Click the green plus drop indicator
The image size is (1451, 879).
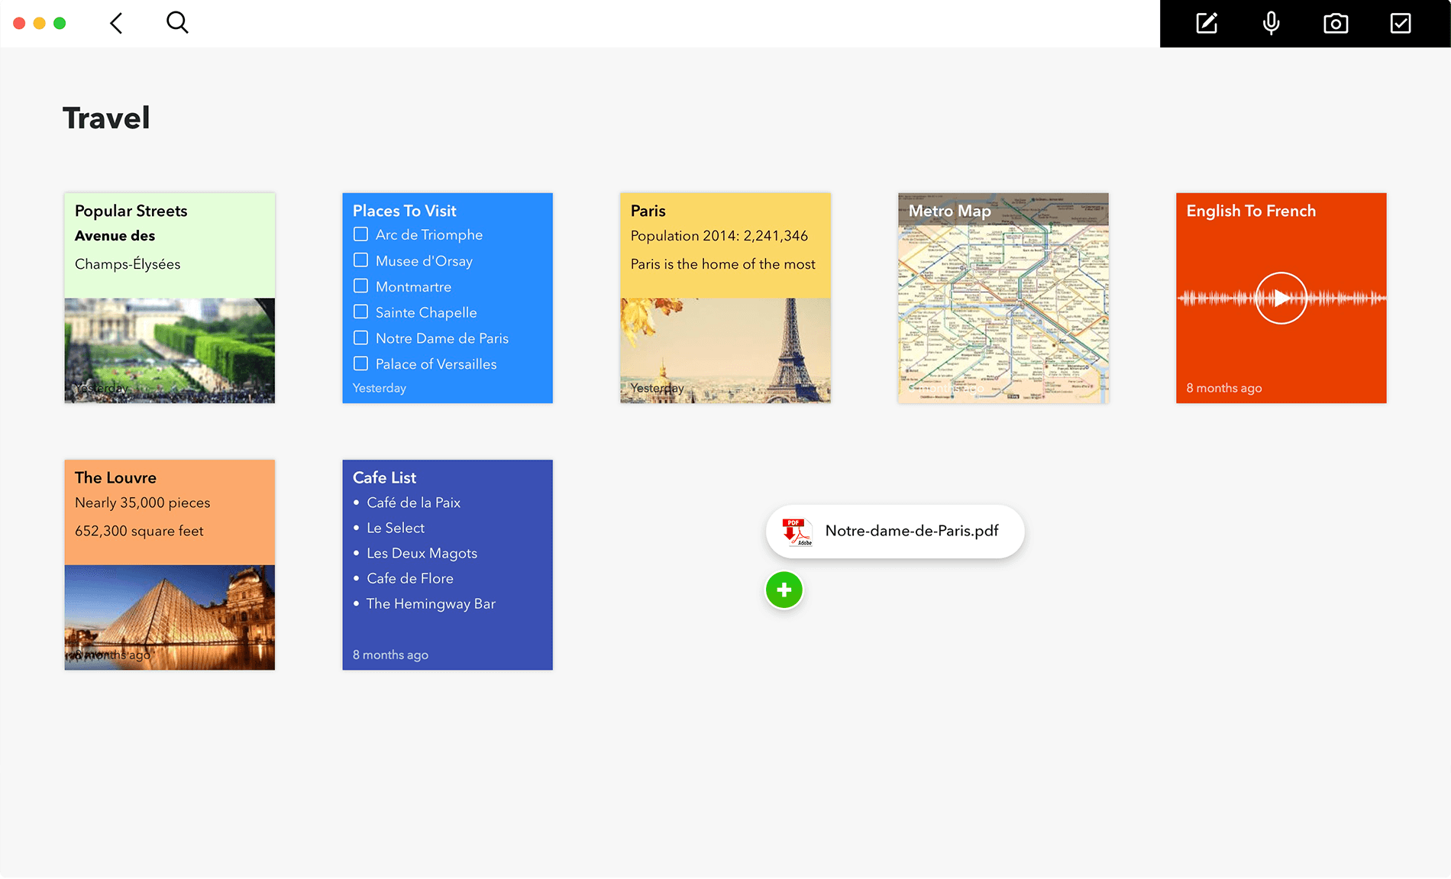coord(784,590)
